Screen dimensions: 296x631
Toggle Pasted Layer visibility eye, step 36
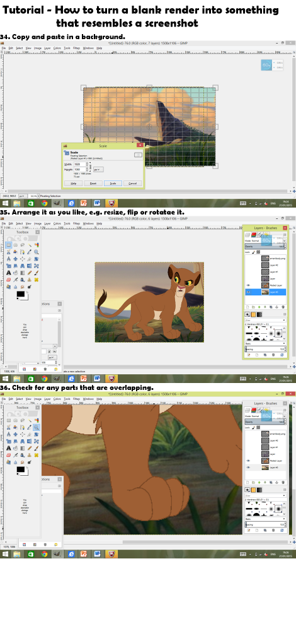[x=248, y=461]
